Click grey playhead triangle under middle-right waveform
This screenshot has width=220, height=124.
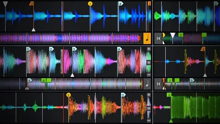[x=205, y=75]
